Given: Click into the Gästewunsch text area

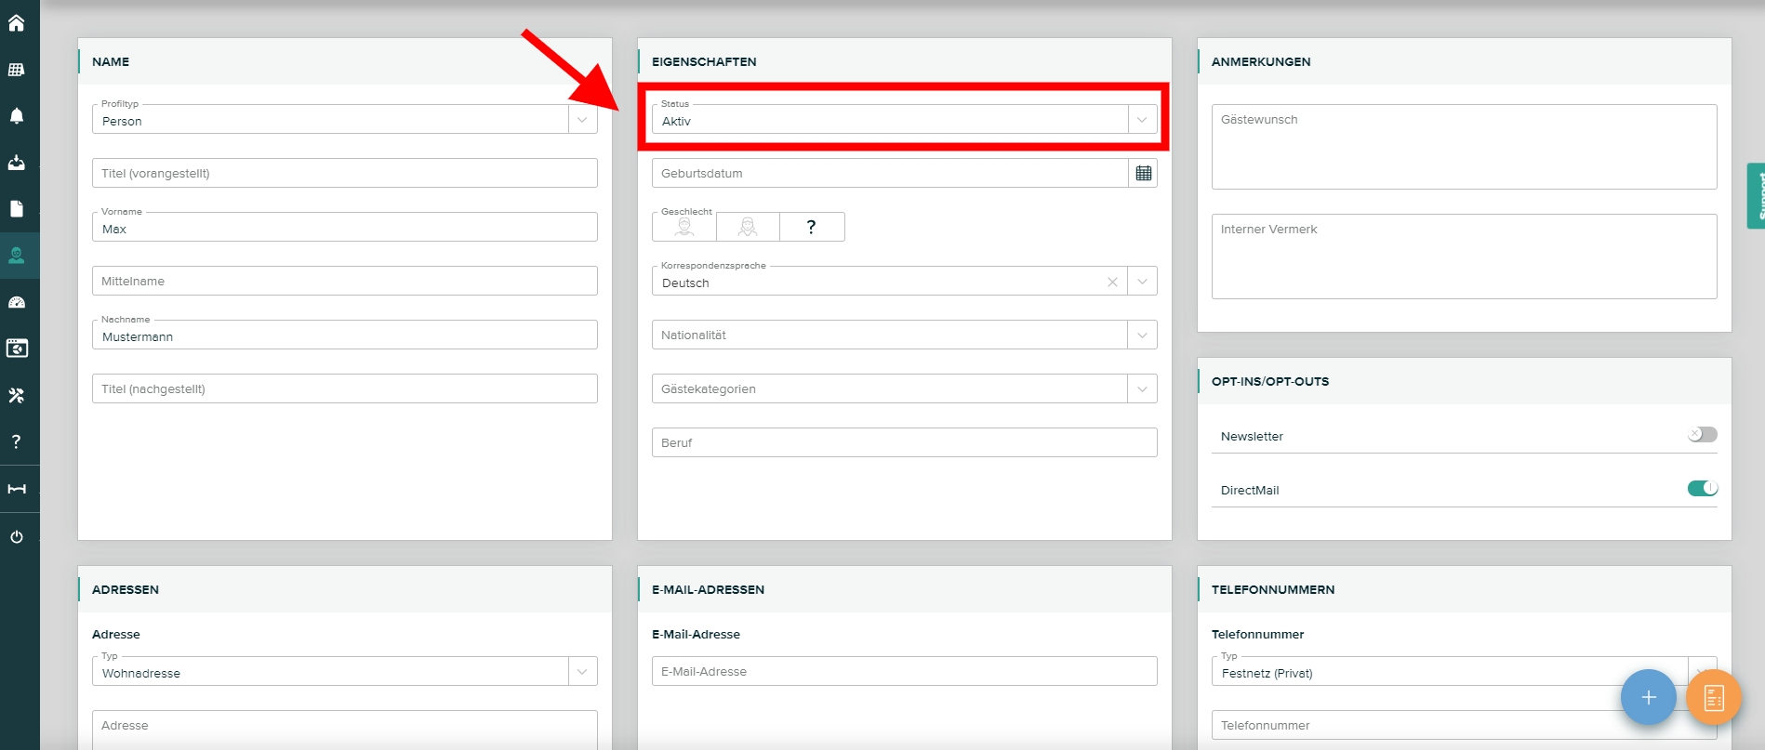Looking at the screenshot, I should tap(1463, 147).
